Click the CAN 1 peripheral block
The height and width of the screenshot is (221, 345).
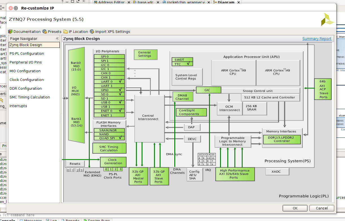(109, 77)
